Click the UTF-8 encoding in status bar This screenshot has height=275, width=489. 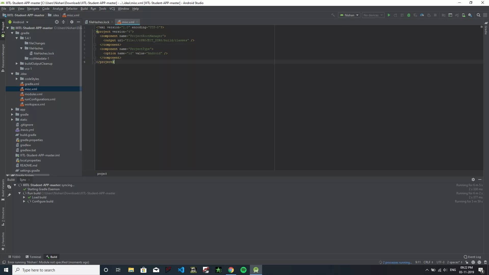point(440,262)
